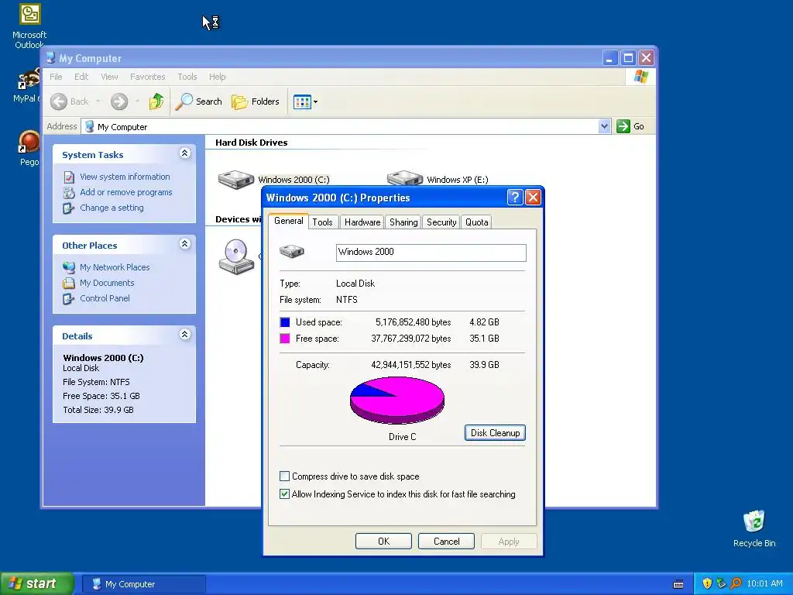The image size is (793, 595).
Task: Click Add or remove programs icon
Action: [69, 193]
